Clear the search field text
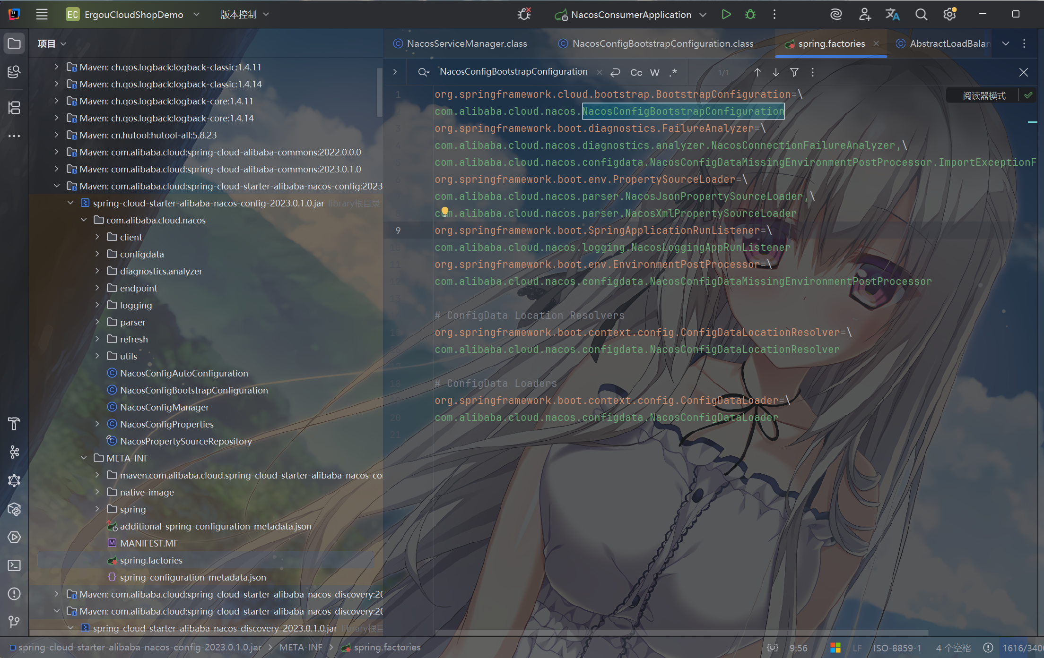This screenshot has width=1044, height=658. (x=600, y=72)
